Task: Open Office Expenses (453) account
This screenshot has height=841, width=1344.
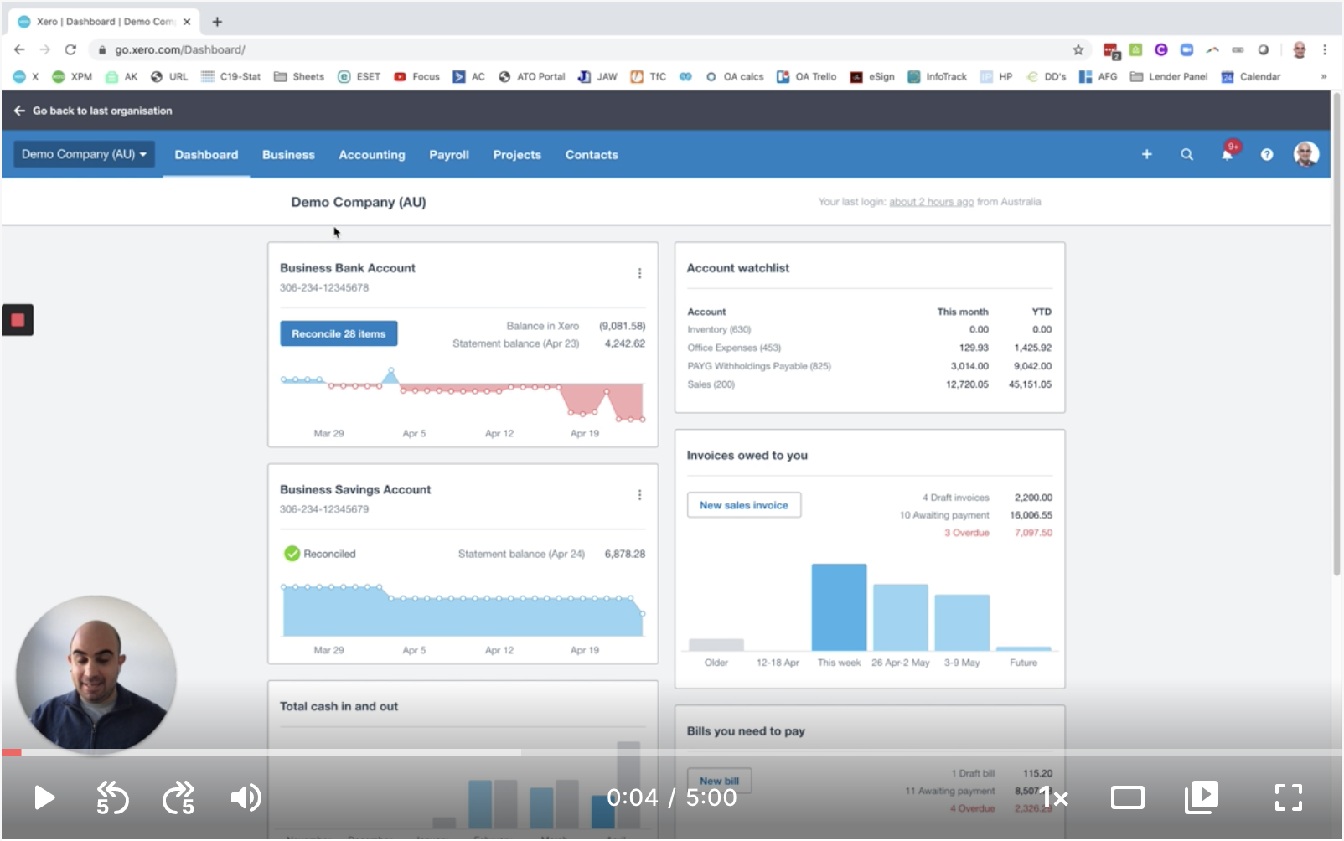Action: point(734,348)
